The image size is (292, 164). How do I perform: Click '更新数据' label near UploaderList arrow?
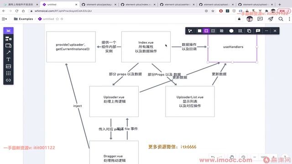click(219, 74)
